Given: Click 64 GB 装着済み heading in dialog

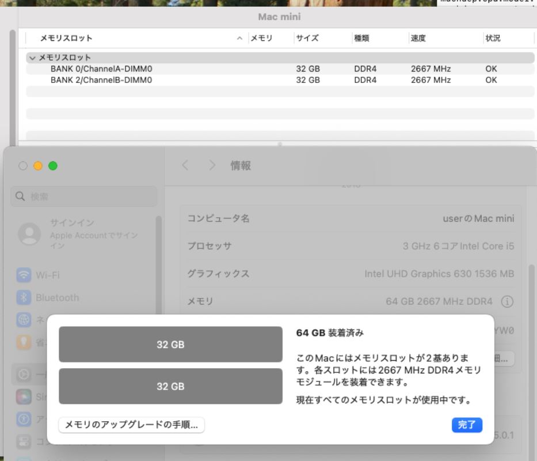Looking at the screenshot, I should [x=330, y=332].
